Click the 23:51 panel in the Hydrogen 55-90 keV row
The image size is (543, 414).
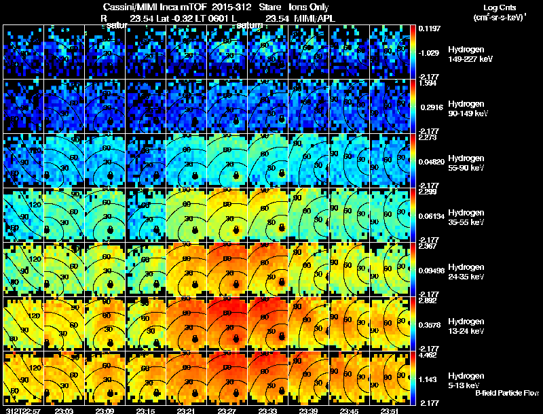click(x=390, y=160)
